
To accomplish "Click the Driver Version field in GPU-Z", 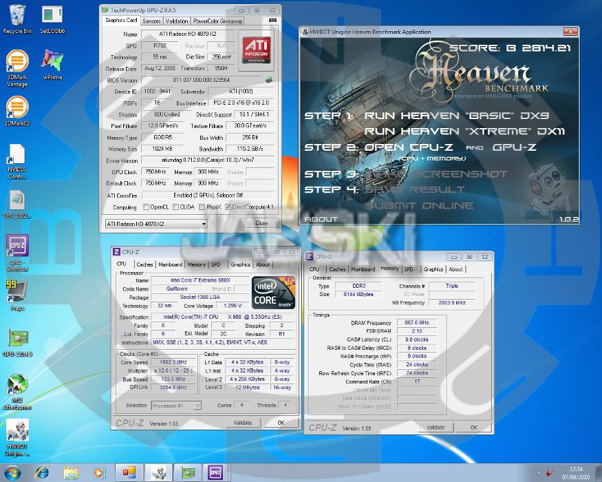I will [x=208, y=160].
